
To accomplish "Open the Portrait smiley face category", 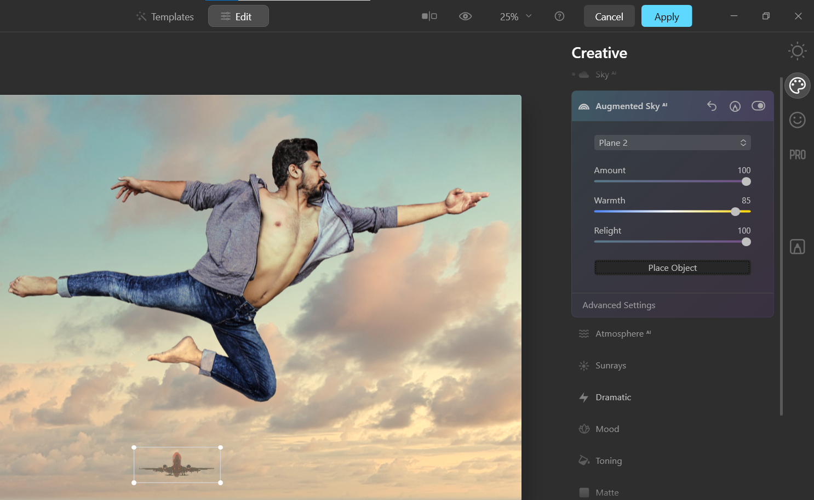I will click(x=798, y=120).
